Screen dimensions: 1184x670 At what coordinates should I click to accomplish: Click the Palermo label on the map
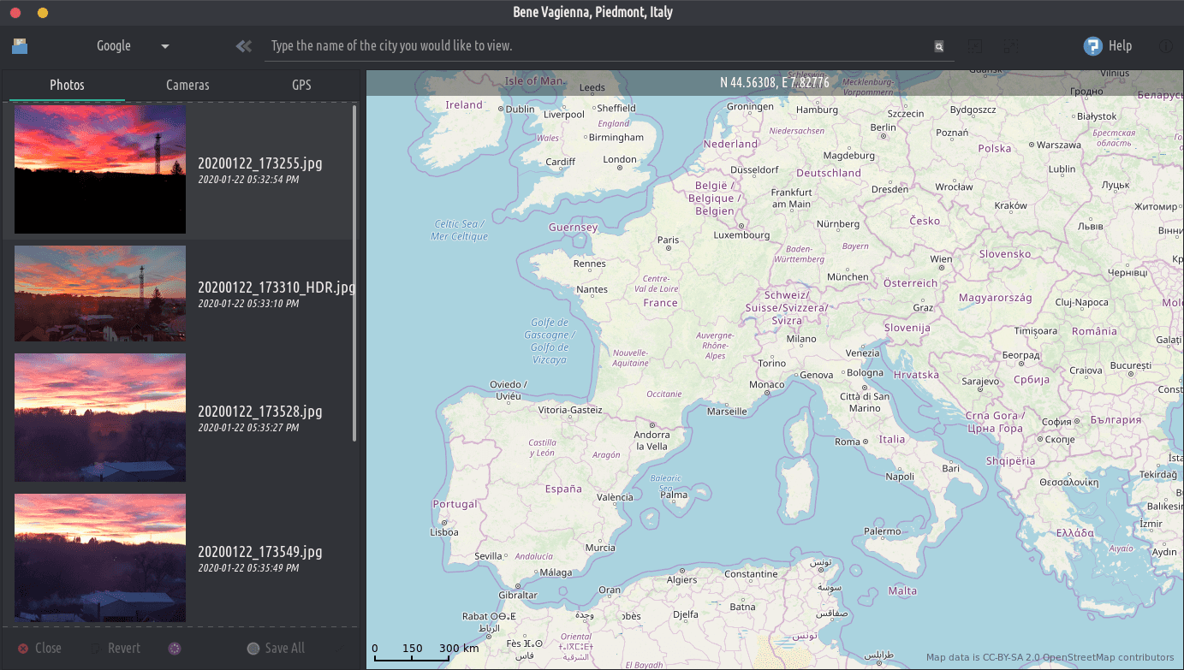pos(882,531)
